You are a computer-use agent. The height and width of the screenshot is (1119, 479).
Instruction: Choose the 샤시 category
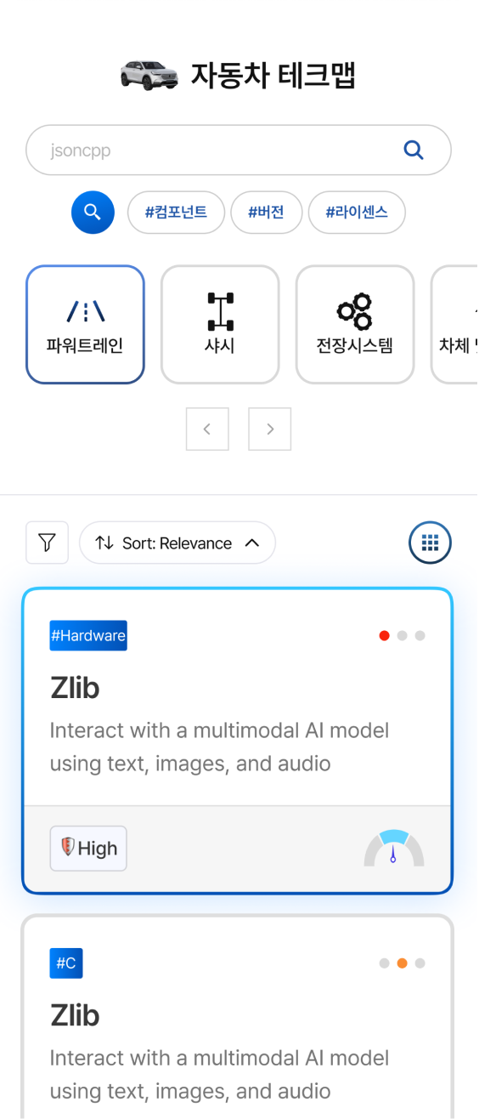[220, 325]
